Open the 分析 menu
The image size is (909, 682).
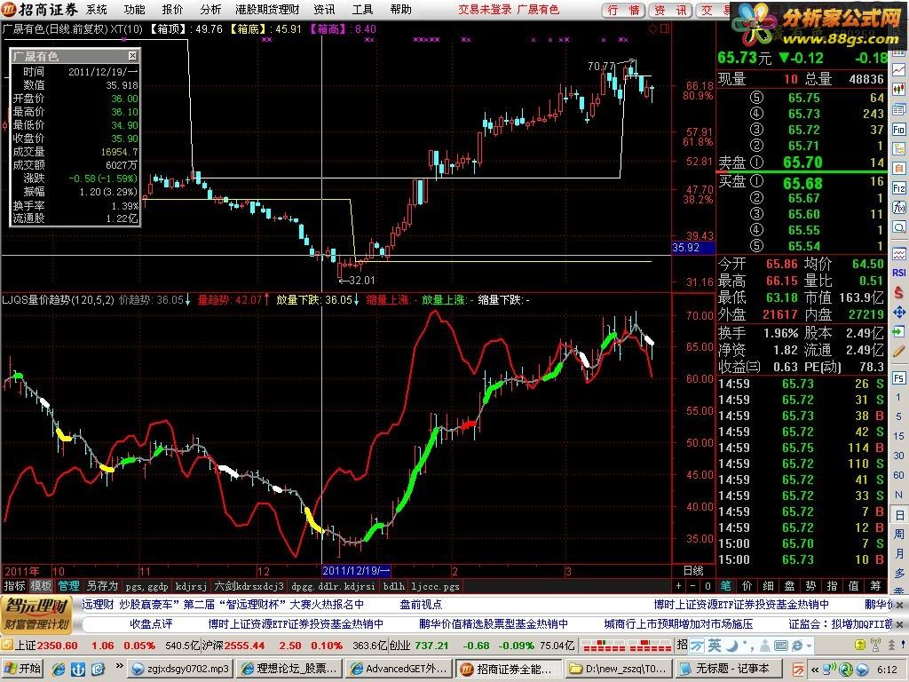pos(210,9)
